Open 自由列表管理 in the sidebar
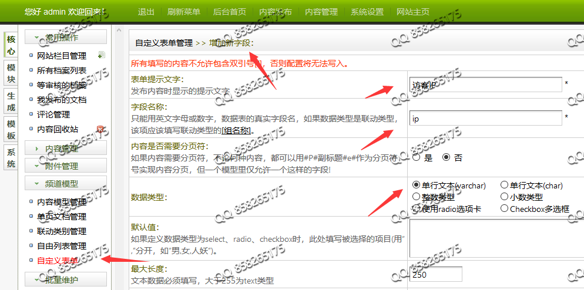Image resolution: width=584 pixels, height=290 pixels. (62, 246)
